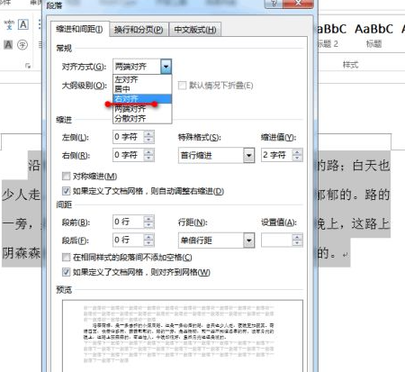Click document text 少人走 behind dialog

[21, 195]
